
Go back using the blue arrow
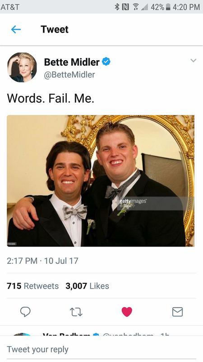pos(16,29)
